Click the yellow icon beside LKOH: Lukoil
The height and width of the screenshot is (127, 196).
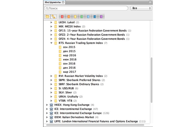pos(56,23)
